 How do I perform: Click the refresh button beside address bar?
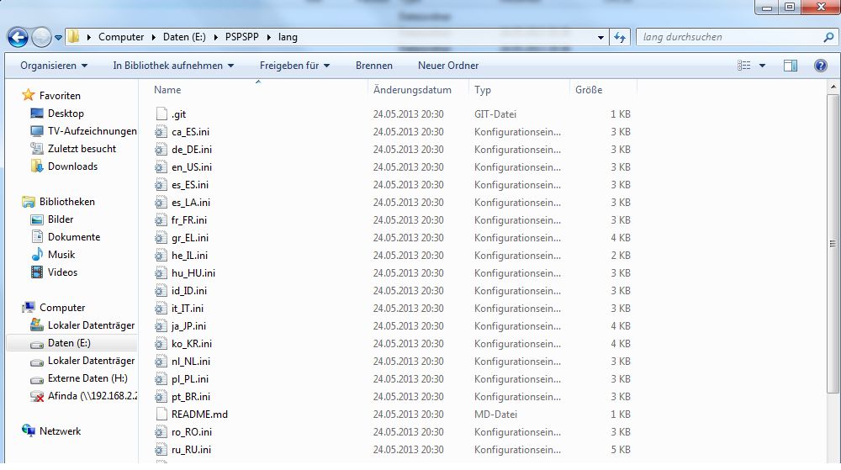pyautogui.click(x=621, y=37)
